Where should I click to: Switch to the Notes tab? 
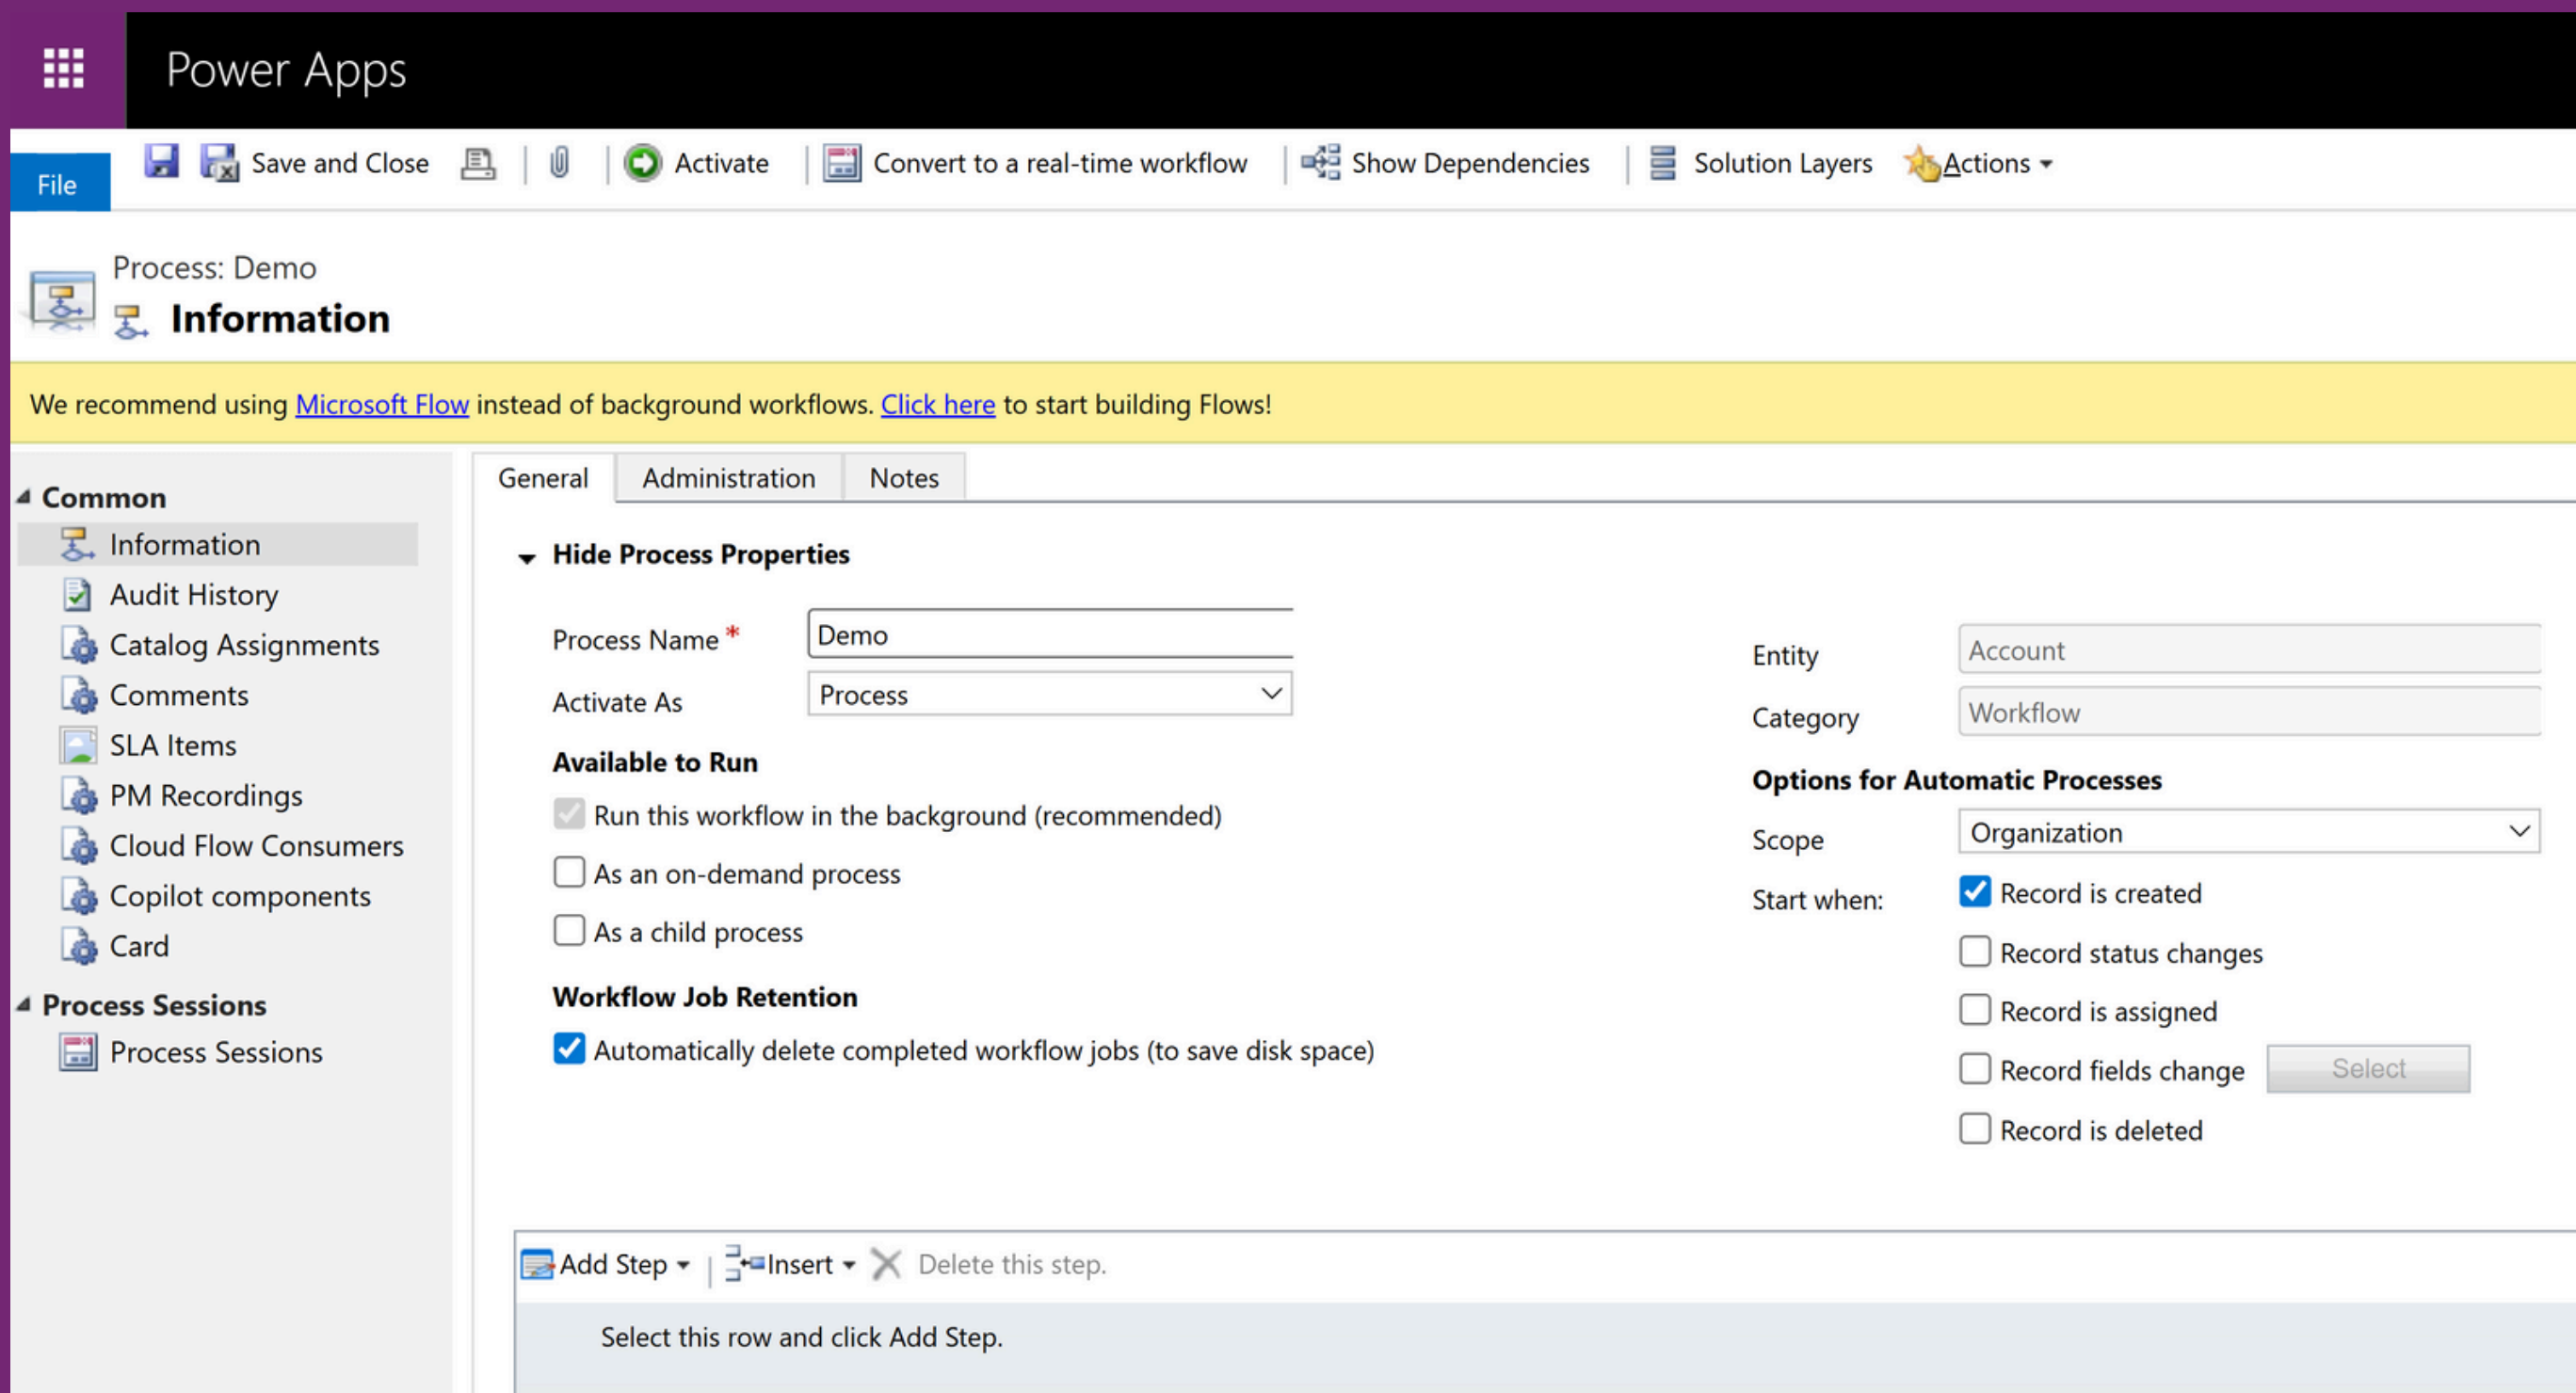click(x=904, y=478)
